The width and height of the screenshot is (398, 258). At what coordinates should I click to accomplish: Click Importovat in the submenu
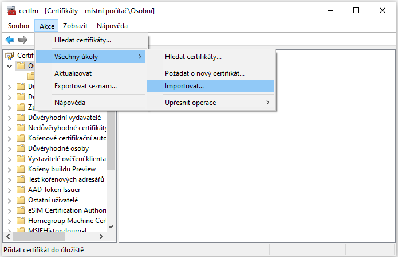point(210,86)
